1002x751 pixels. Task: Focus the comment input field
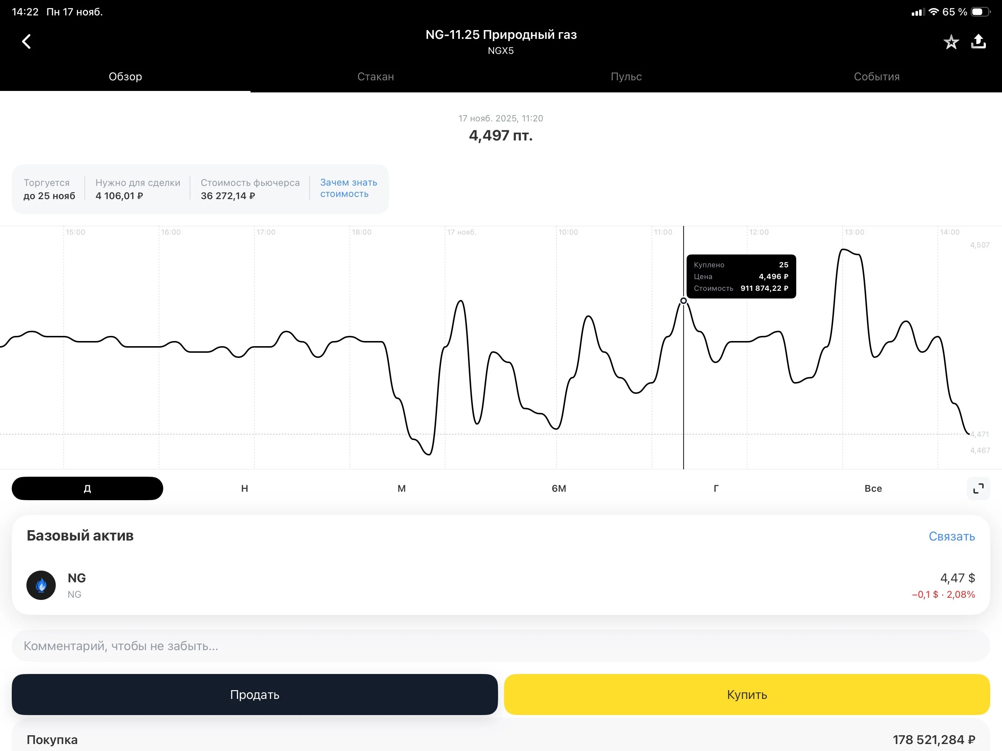pyautogui.click(x=501, y=646)
